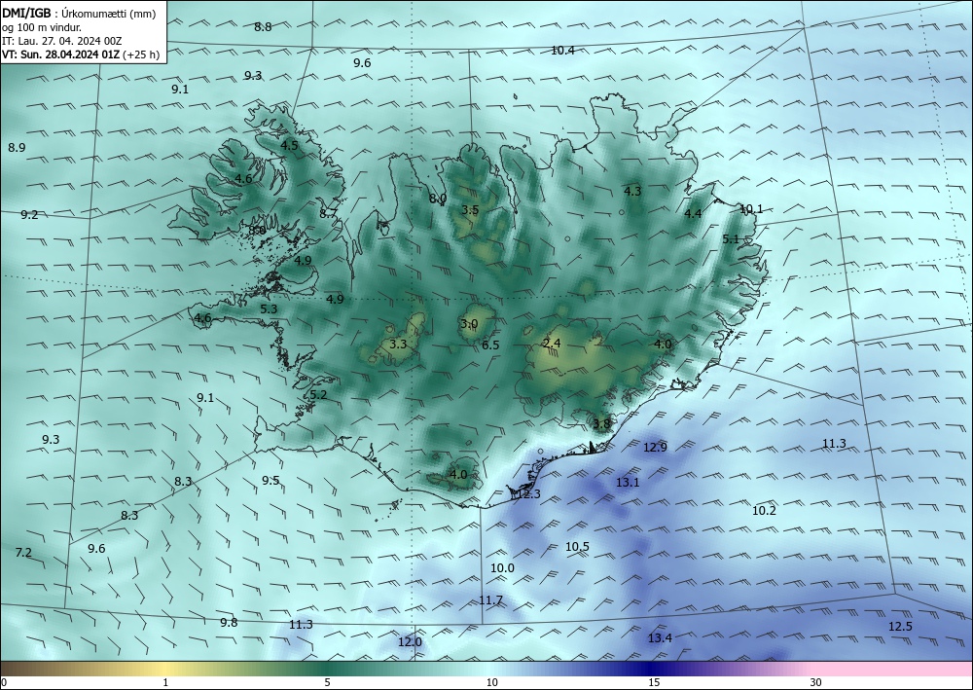The height and width of the screenshot is (690, 973).
Task: Select the 7.2 value on the map
Action: point(23,552)
